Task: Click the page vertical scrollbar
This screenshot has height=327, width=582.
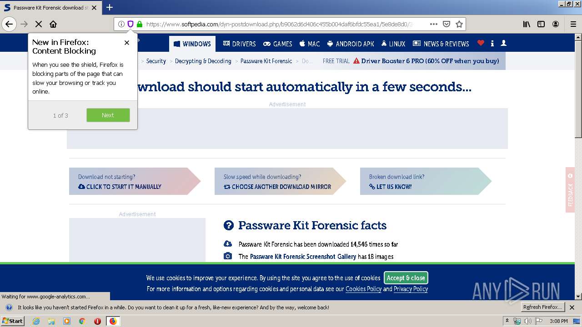Action: click(x=578, y=166)
